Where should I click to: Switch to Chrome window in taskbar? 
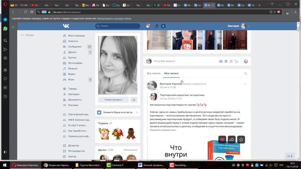tap(56, 165)
